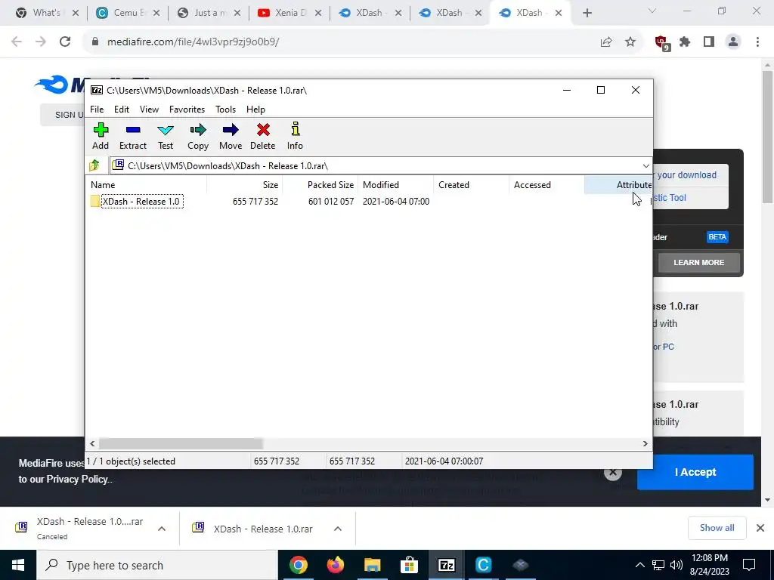The image size is (774, 580).
Task: Click Show all downloads
Action: point(717,528)
